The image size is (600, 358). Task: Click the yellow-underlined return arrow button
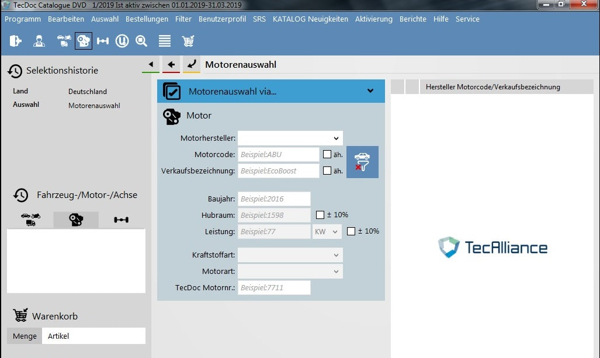click(x=191, y=64)
